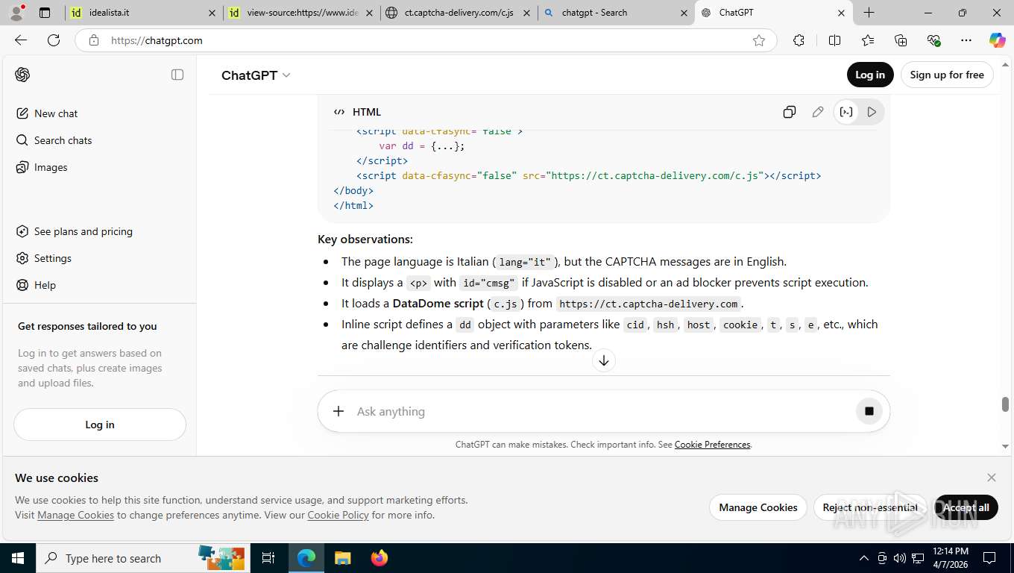Screen dimensions: 1014x573
Task: Open File Explorer from taskbar
Action: pos(342,558)
